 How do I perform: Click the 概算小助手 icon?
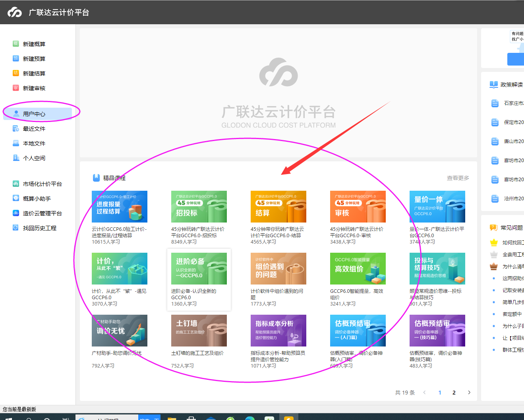tap(16, 198)
